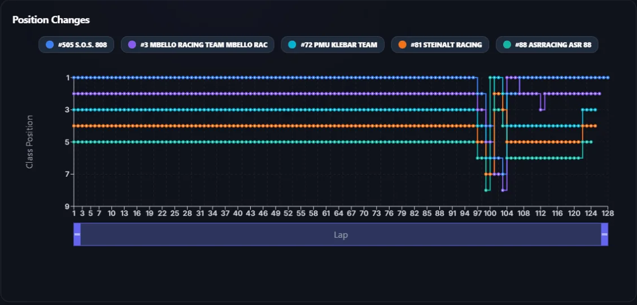This screenshot has width=637, height=305.
Task: Click lap 25 tick label
Action: 174,213
